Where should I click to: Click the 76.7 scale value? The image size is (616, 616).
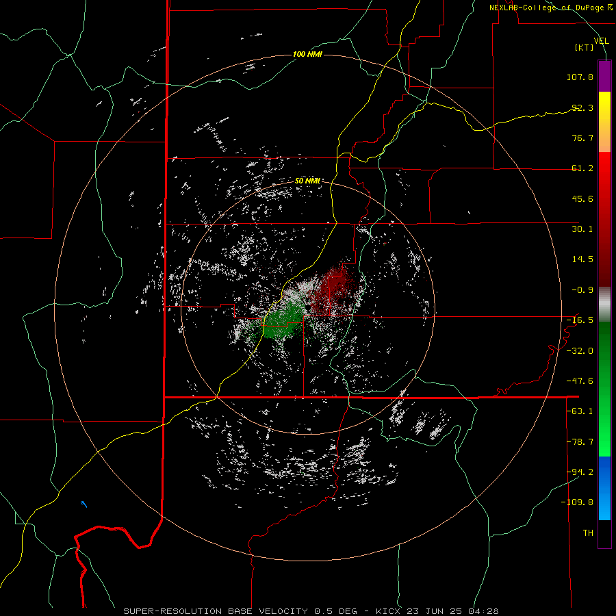tap(582, 138)
